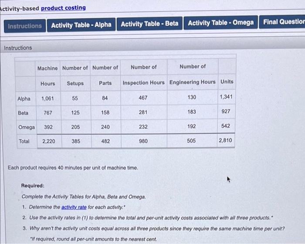Screen dimensions: 305x244
Task: Open the activity rate hyperlink
Action: pos(74,207)
